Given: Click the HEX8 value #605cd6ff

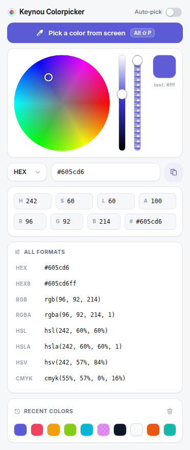Looking at the screenshot, I should coord(60,284).
